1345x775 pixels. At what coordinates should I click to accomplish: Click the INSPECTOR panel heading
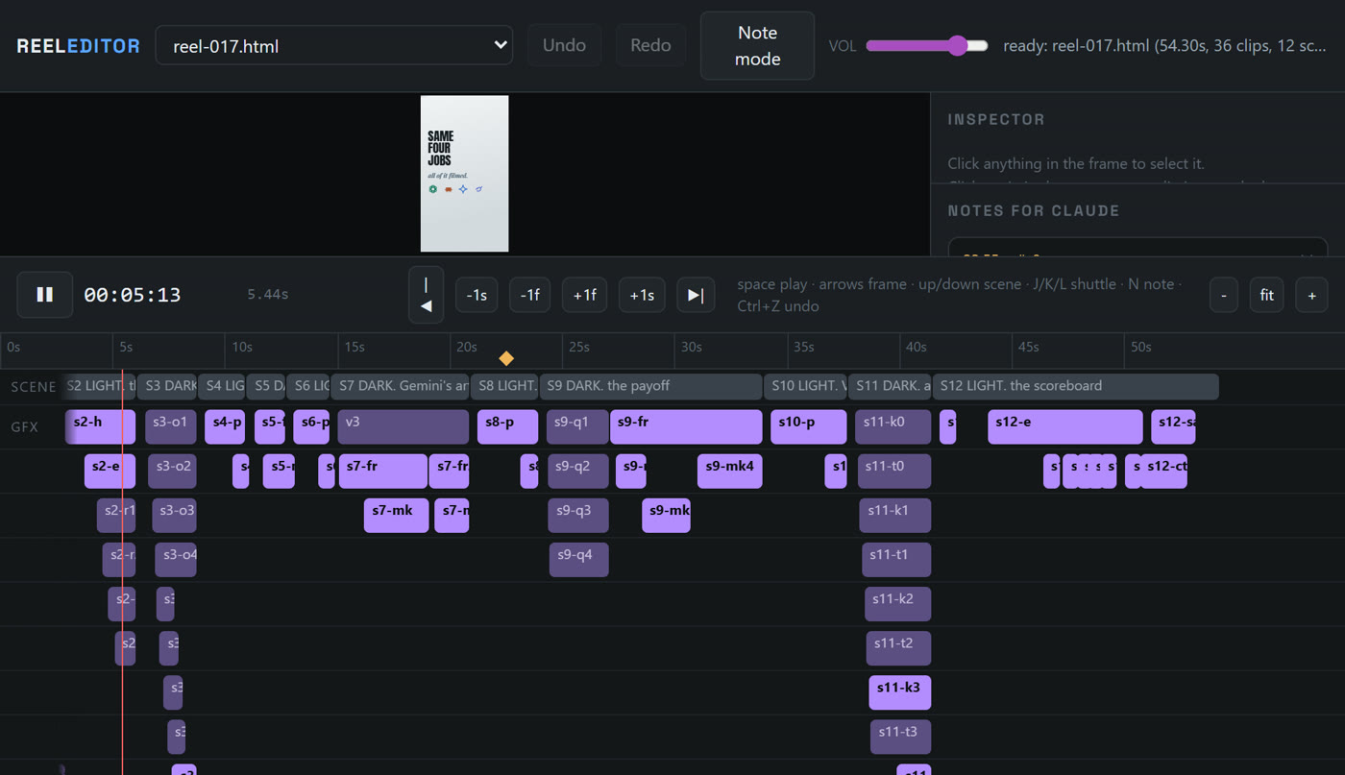996,119
